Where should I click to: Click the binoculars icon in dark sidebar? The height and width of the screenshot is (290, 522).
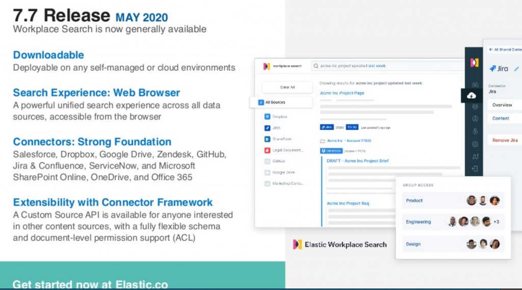click(475, 84)
